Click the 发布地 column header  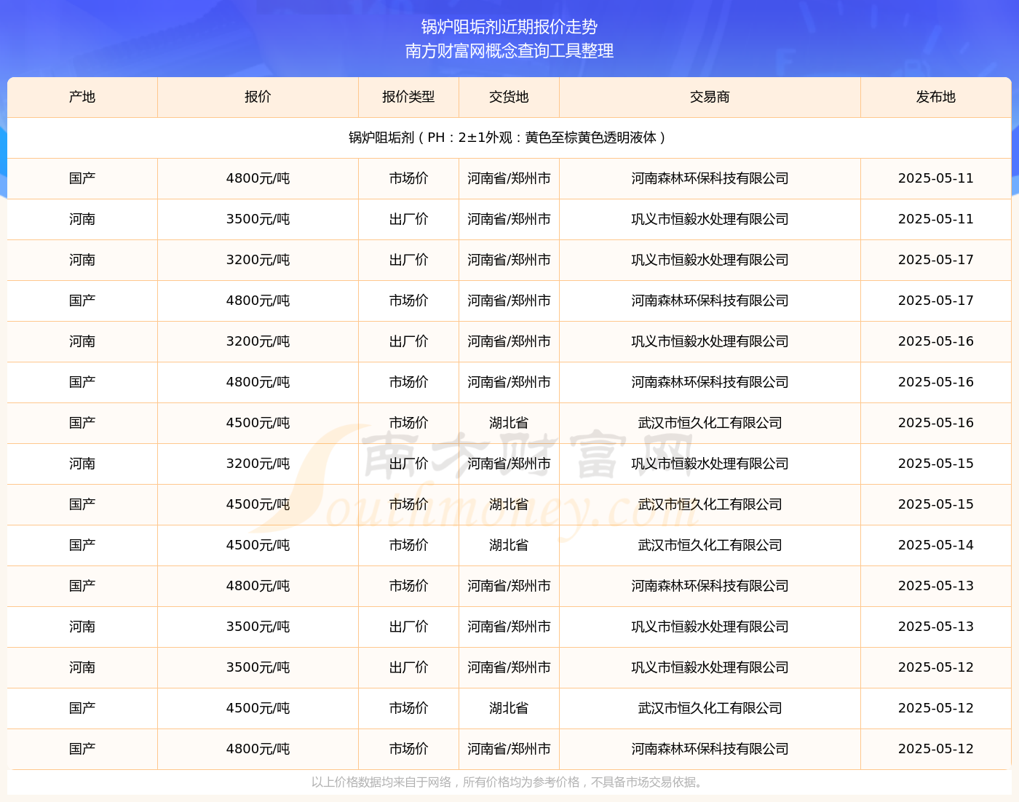coord(935,97)
